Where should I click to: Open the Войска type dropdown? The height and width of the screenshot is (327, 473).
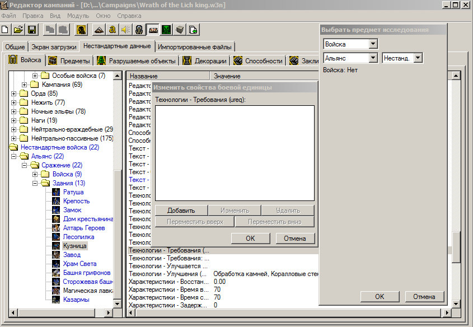[x=373, y=44]
